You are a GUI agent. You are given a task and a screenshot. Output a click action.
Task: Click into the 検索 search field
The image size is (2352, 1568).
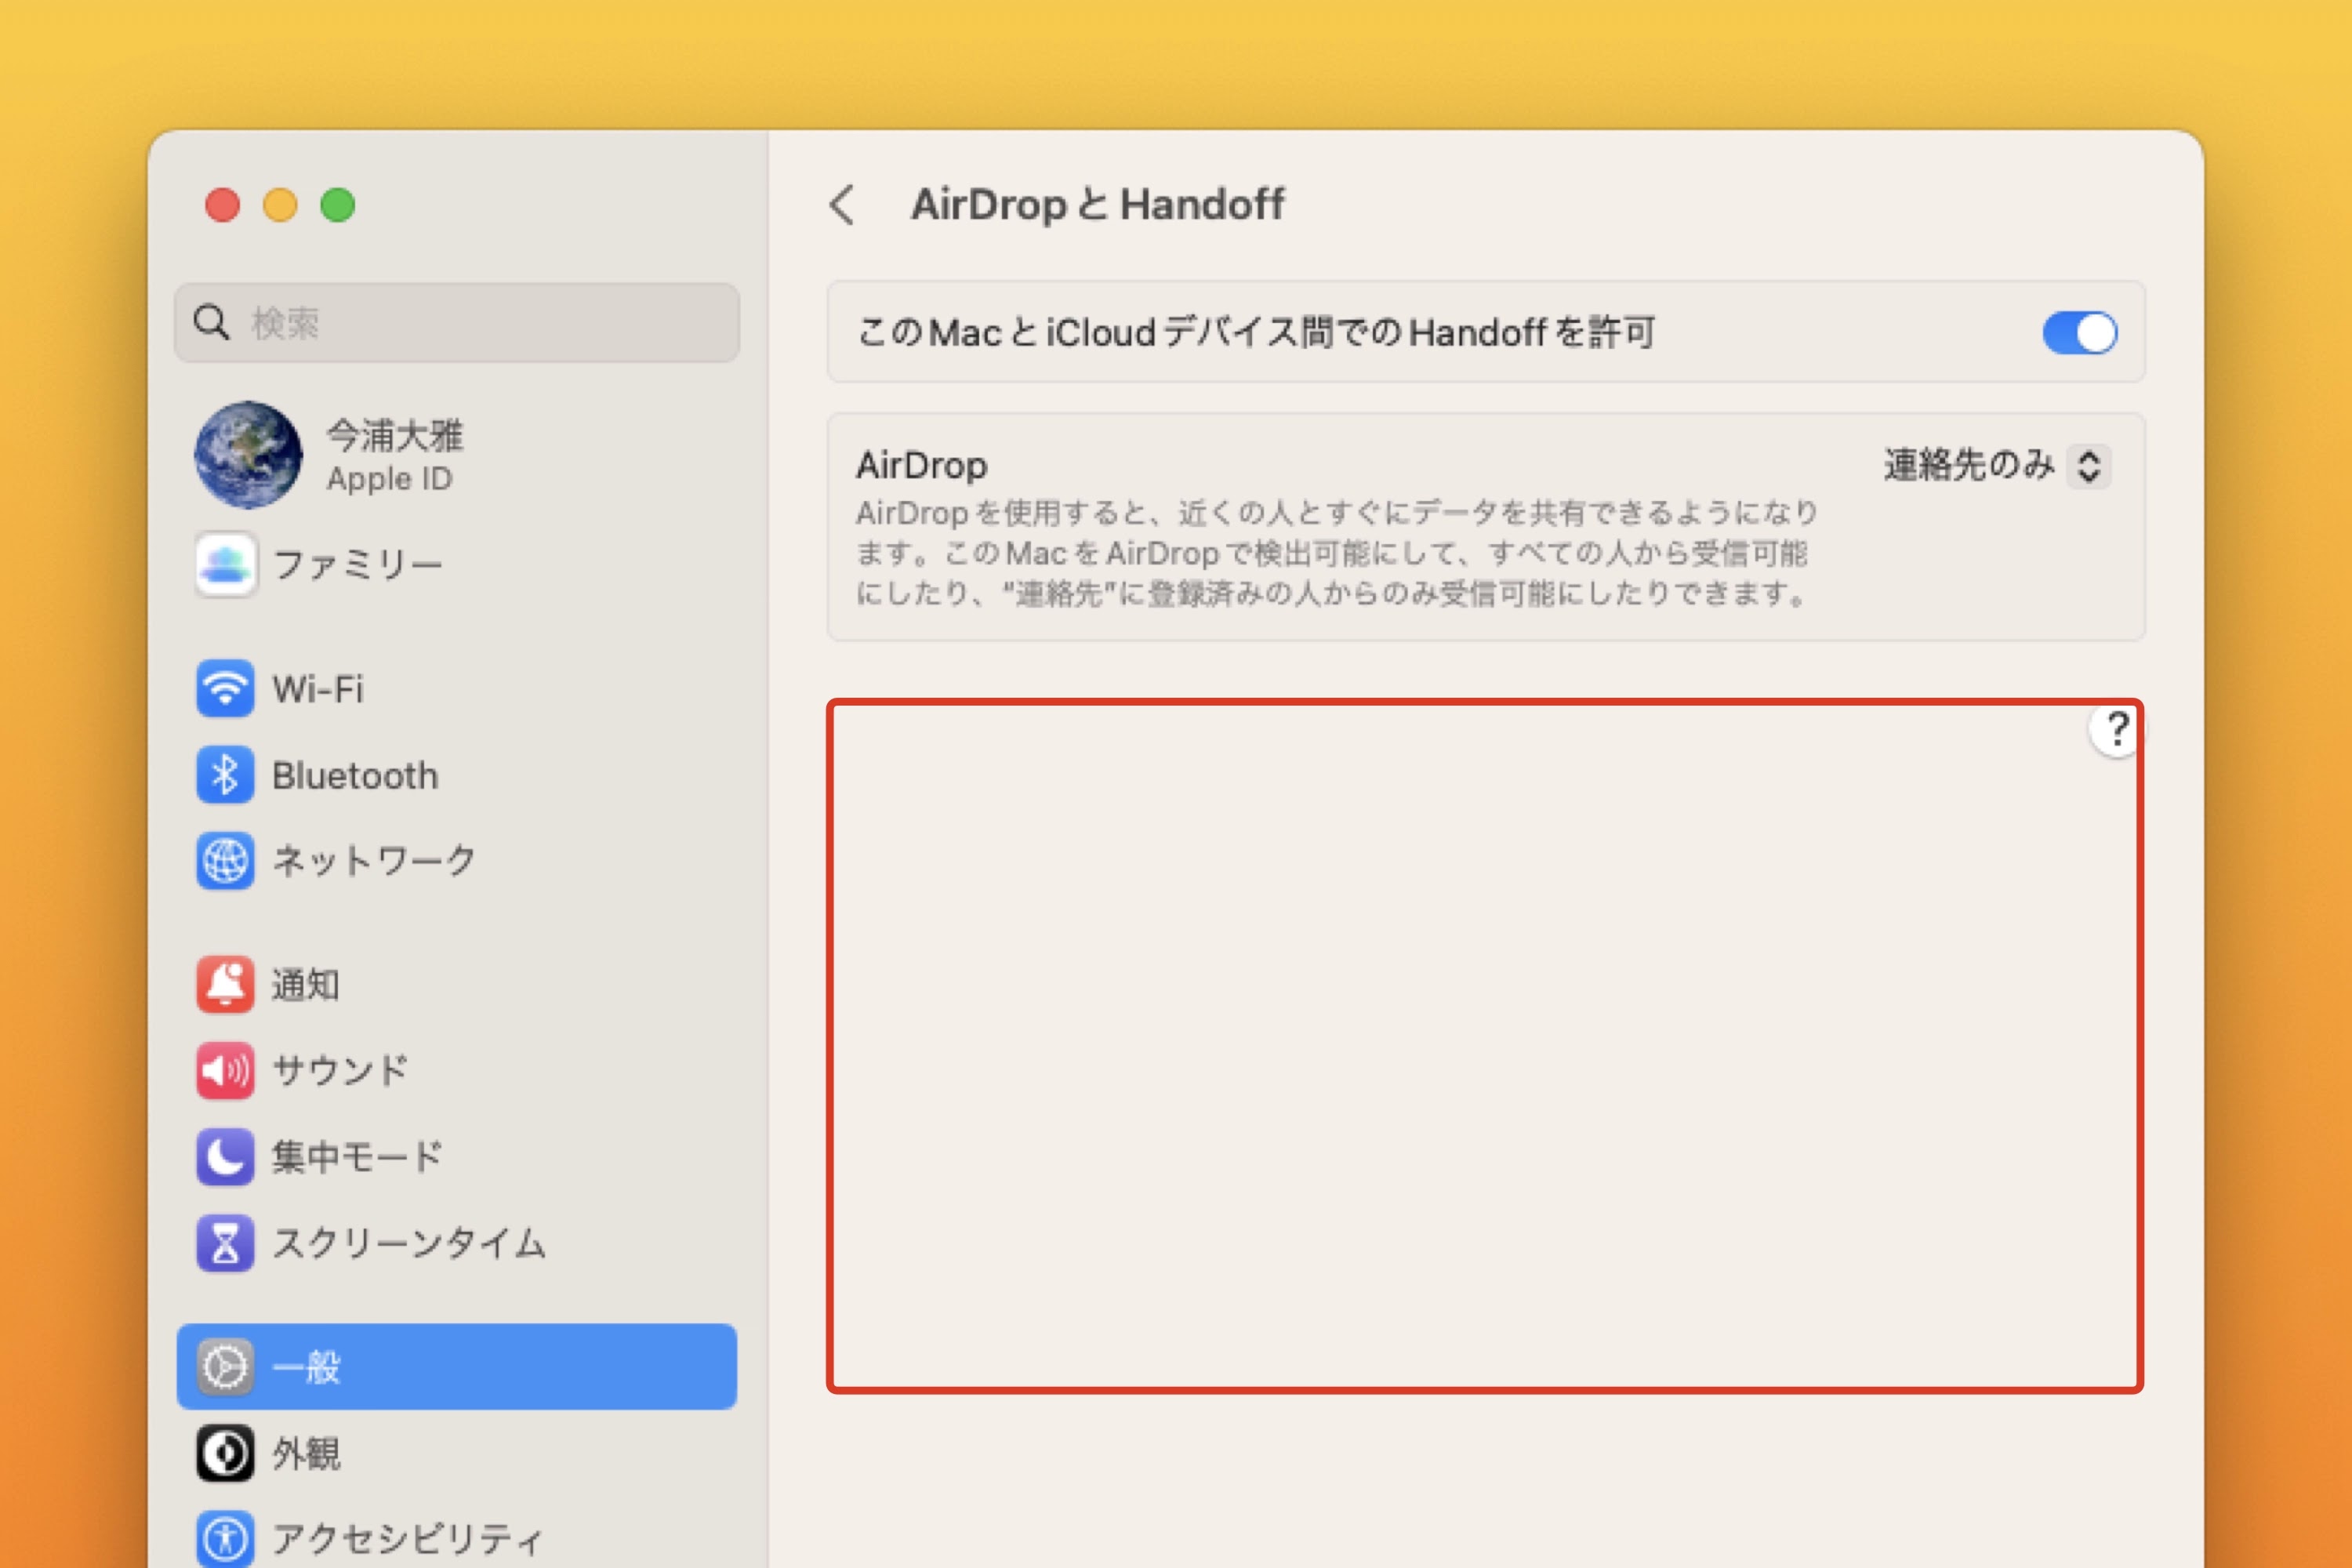pos(457,322)
